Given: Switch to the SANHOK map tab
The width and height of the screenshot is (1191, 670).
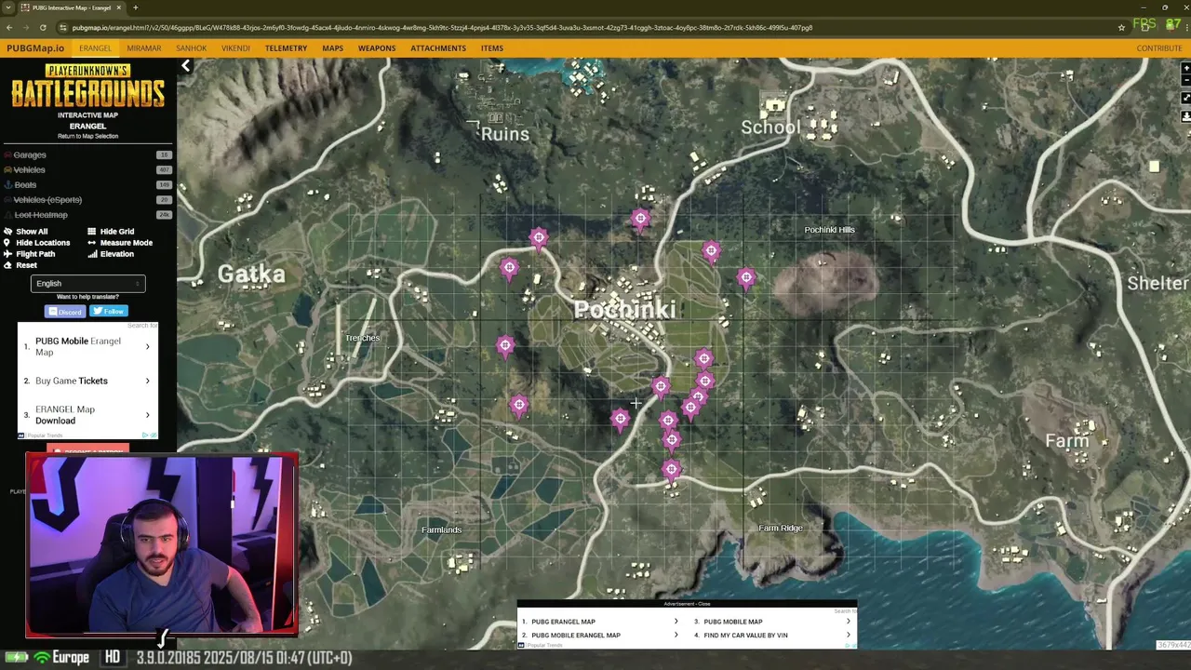Looking at the screenshot, I should point(192,48).
